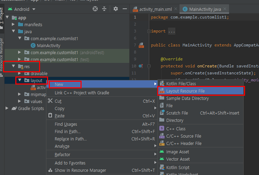Choose Replace in Path...
The height and width of the screenshot is (175, 259).
click(102, 139)
